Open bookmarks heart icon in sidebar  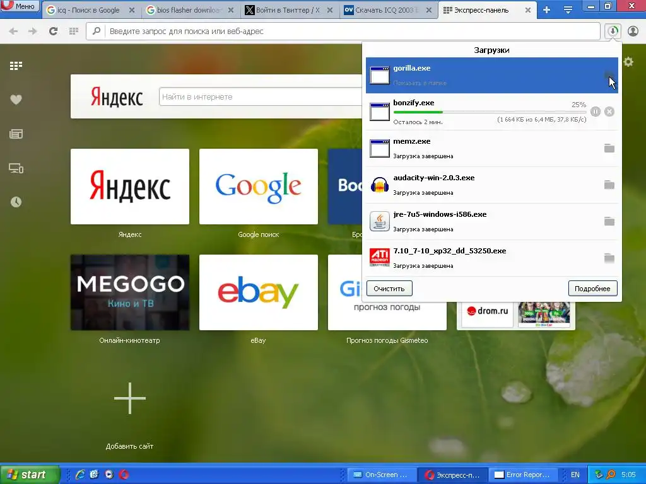[x=16, y=100]
